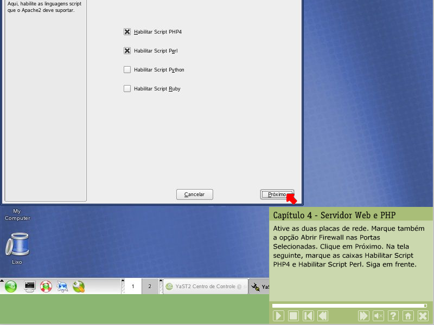This screenshot has width=434, height=325.
Task: Click the tutorial home button
Action: 408,316
